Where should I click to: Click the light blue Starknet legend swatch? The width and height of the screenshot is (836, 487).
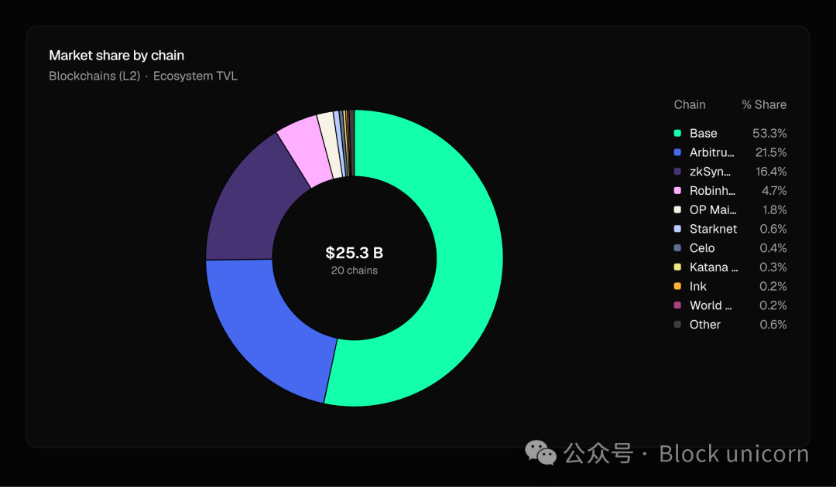pyautogui.click(x=677, y=229)
